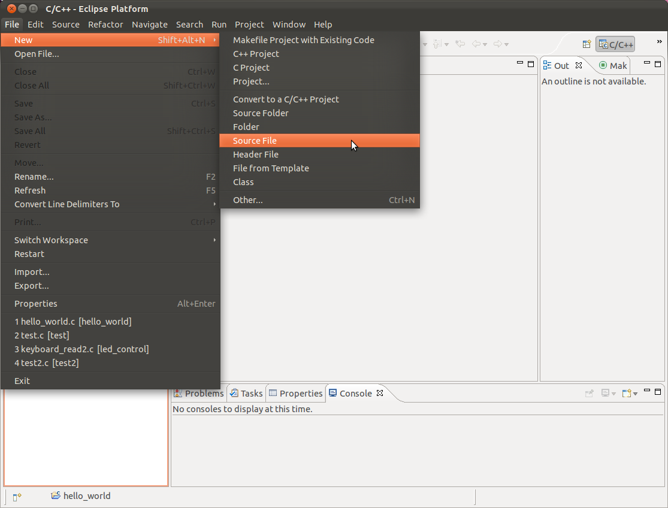
Task: Click the Forward navigation arrow
Action: pos(498,44)
